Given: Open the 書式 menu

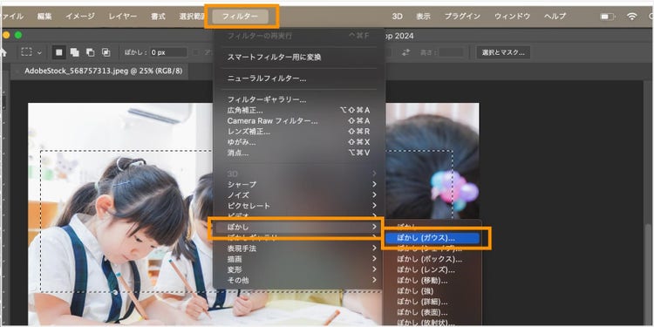Looking at the screenshot, I should (158, 17).
